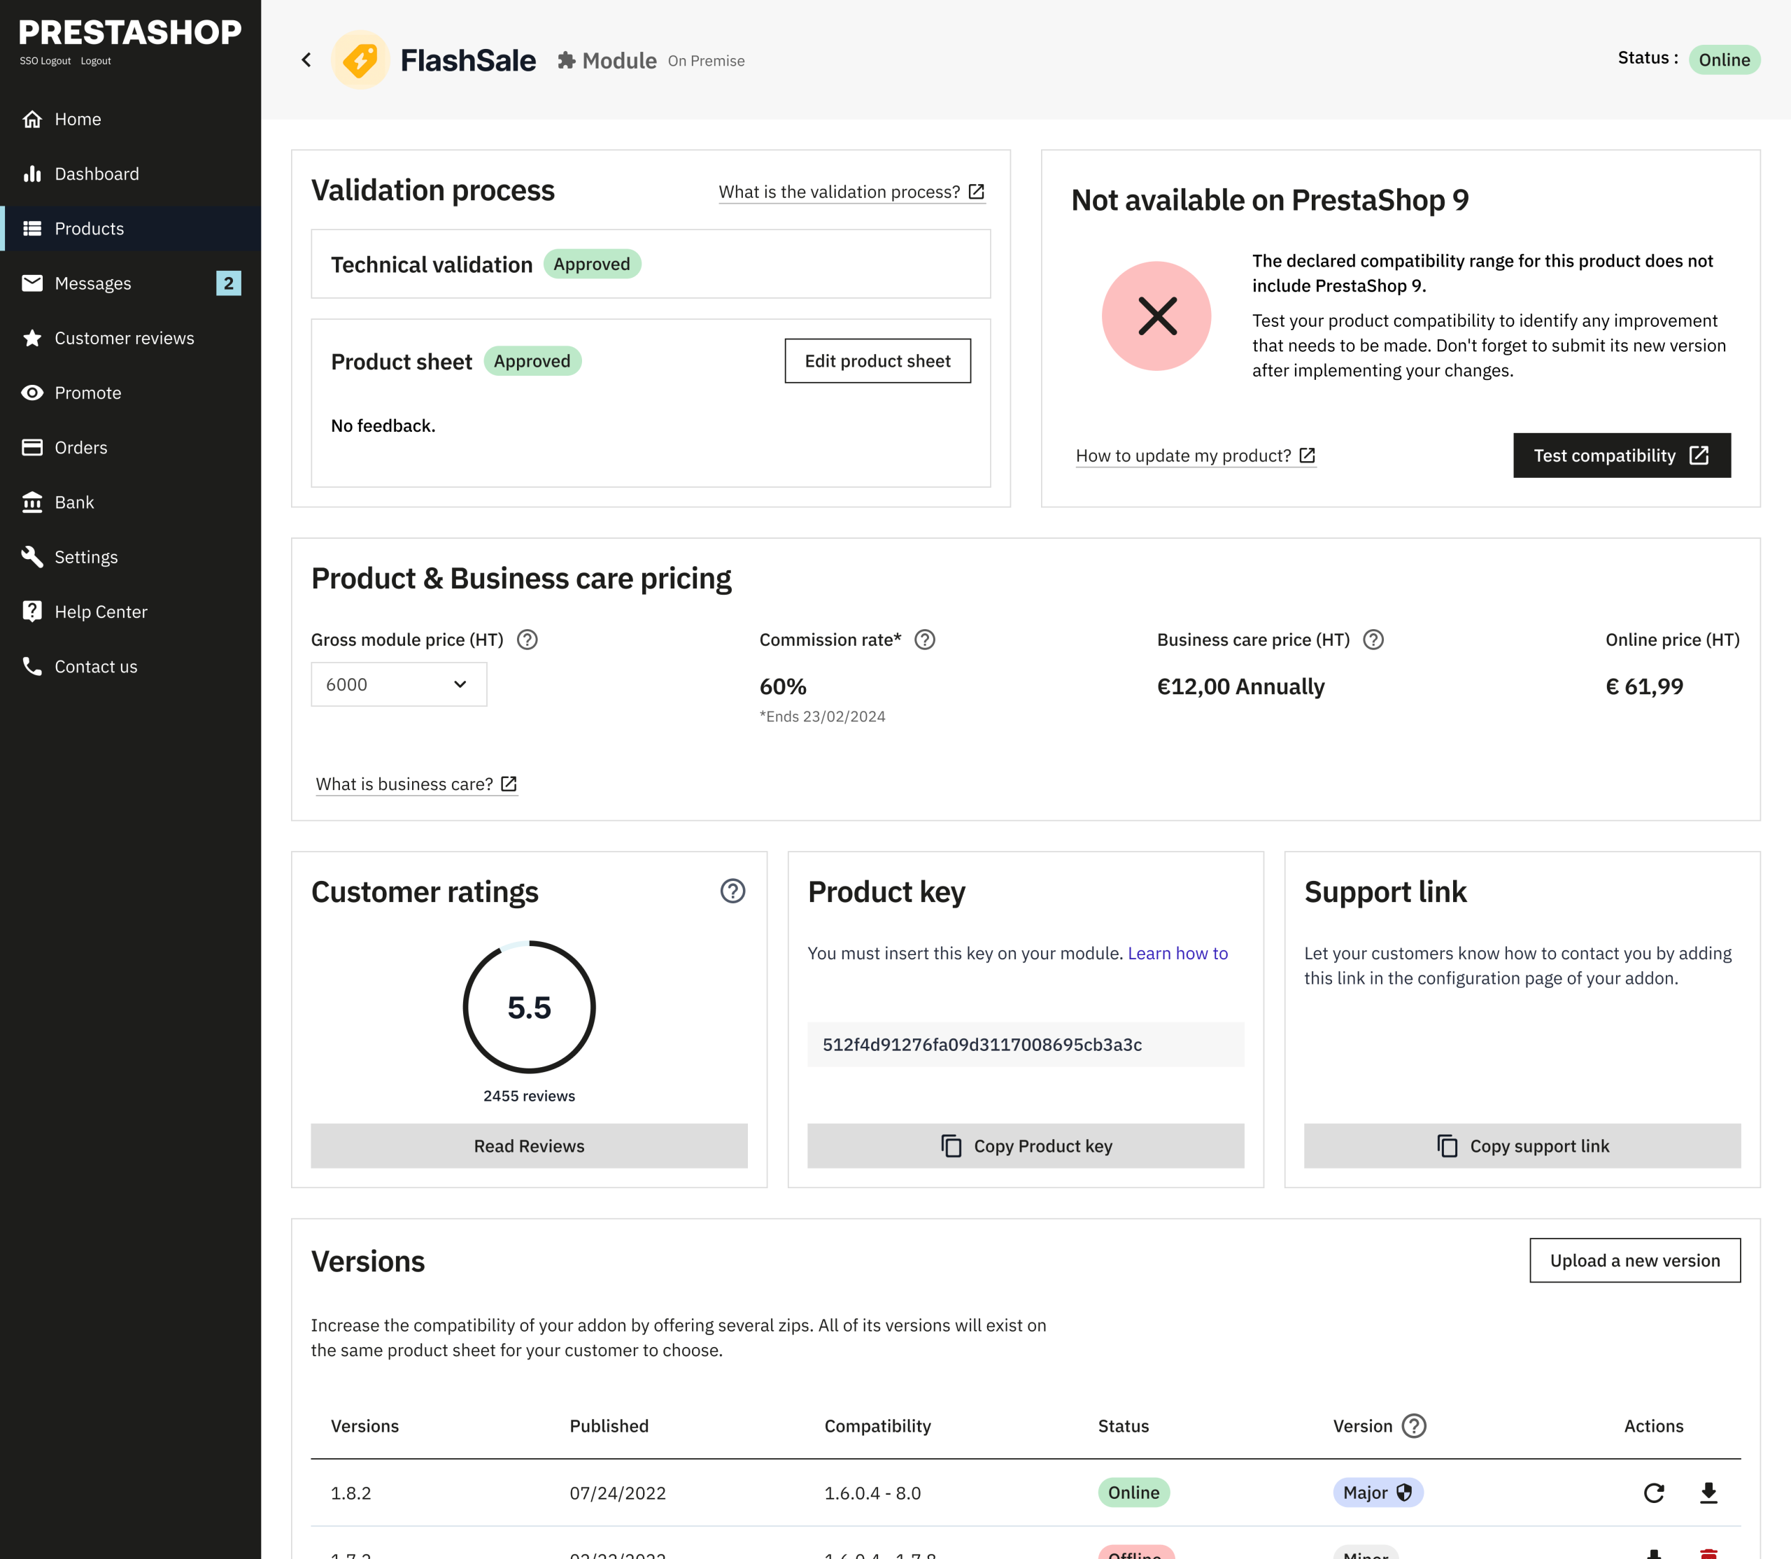This screenshot has width=1791, height=1559.
Task: Open the What is the validation process link
Action: point(851,192)
